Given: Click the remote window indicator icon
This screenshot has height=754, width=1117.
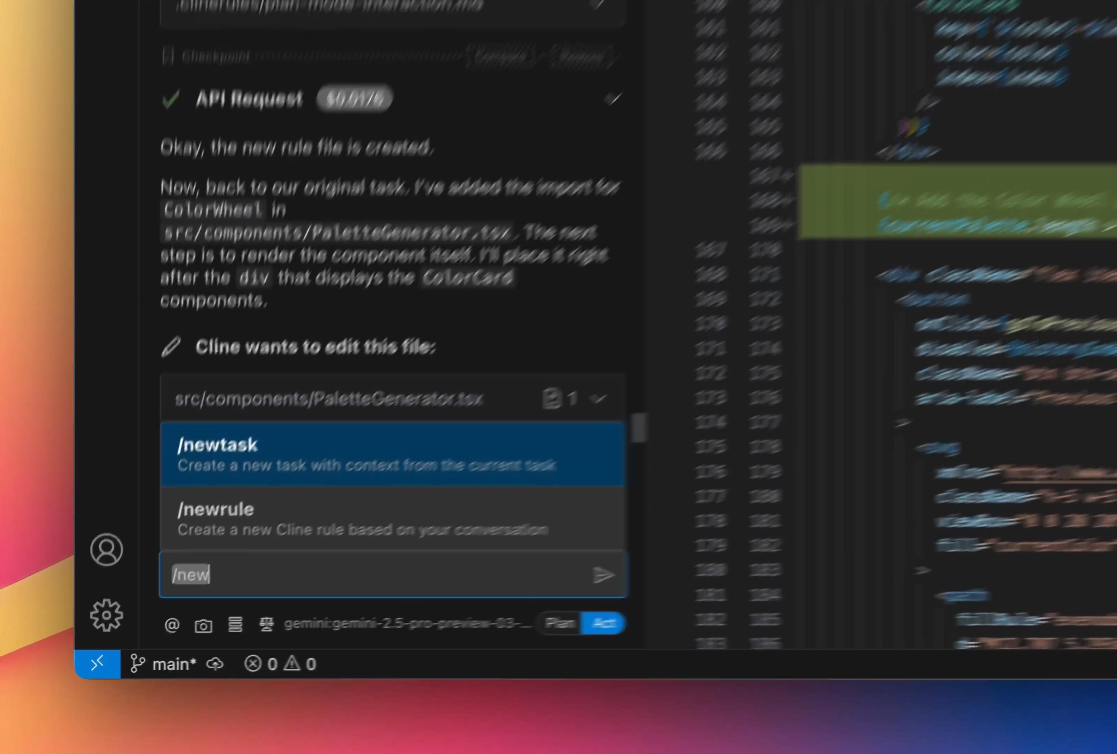Looking at the screenshot, I should pyautogui.click(x=97, y=664).
